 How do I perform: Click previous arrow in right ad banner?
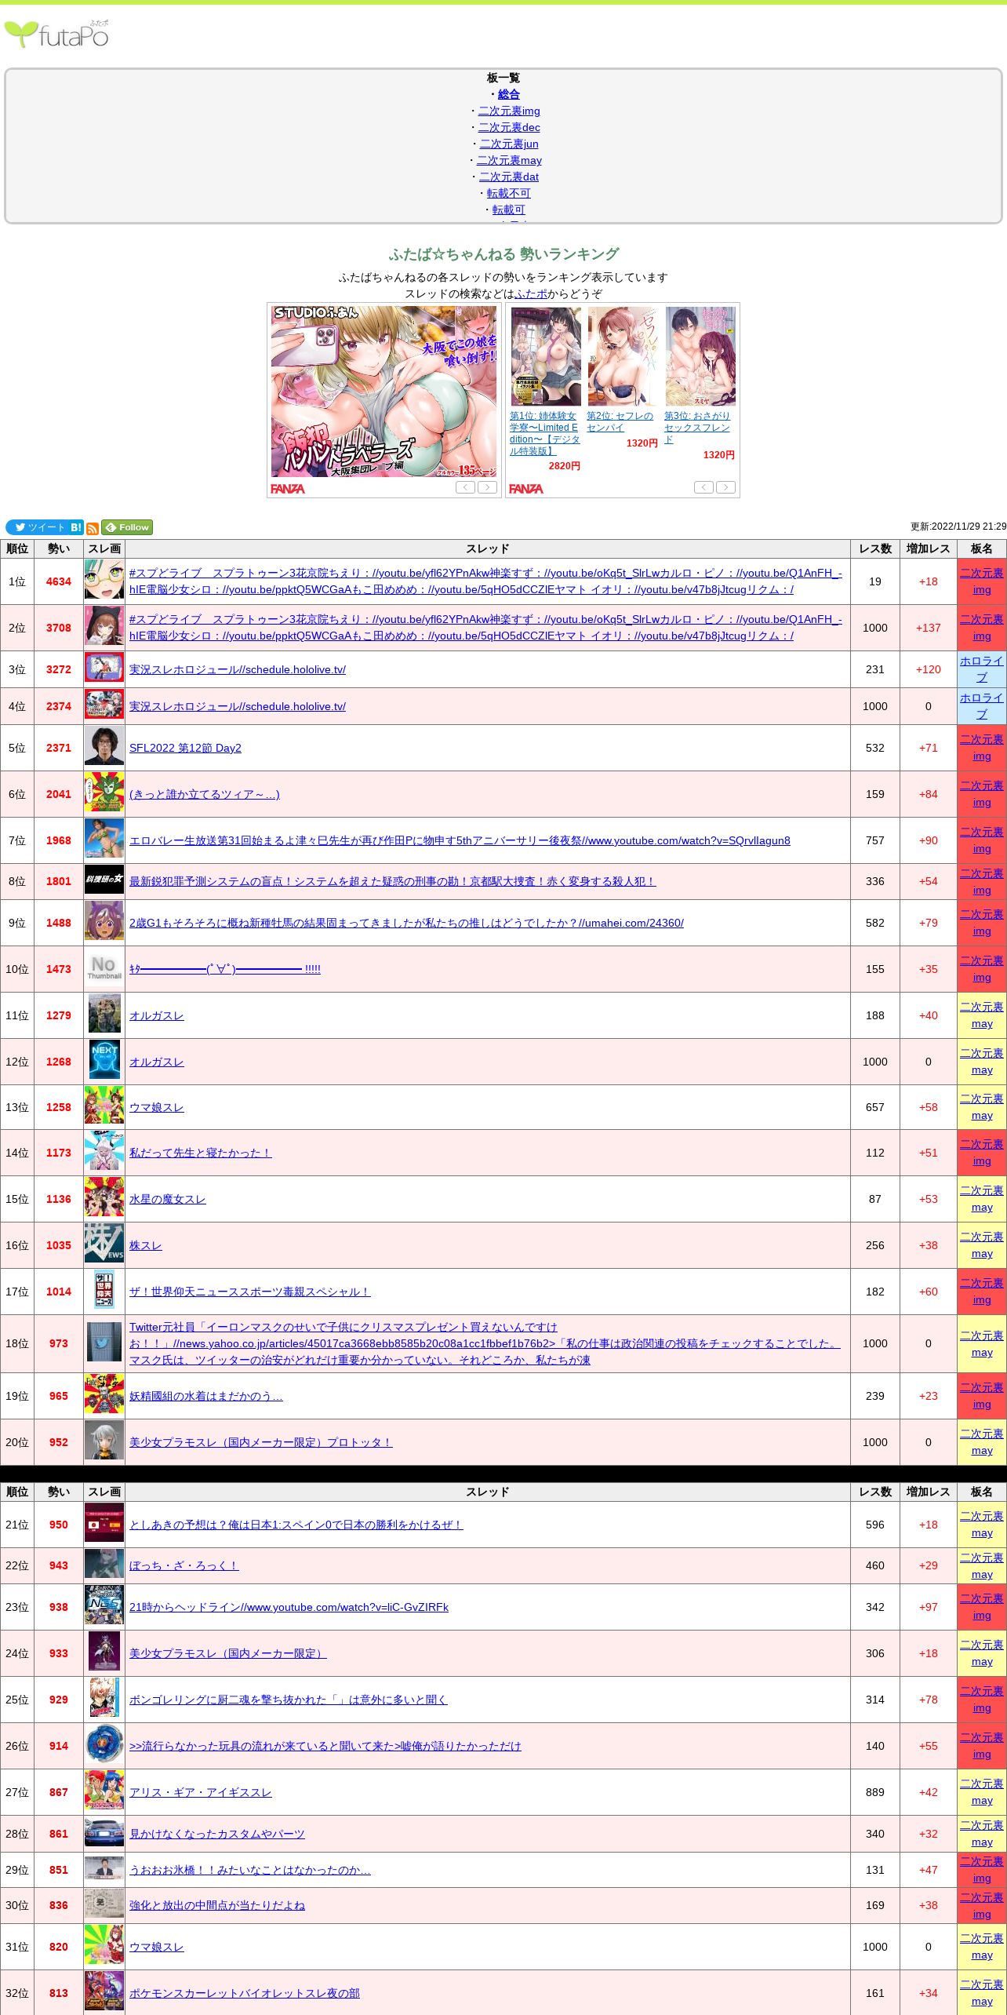click(x=703, y=487)
